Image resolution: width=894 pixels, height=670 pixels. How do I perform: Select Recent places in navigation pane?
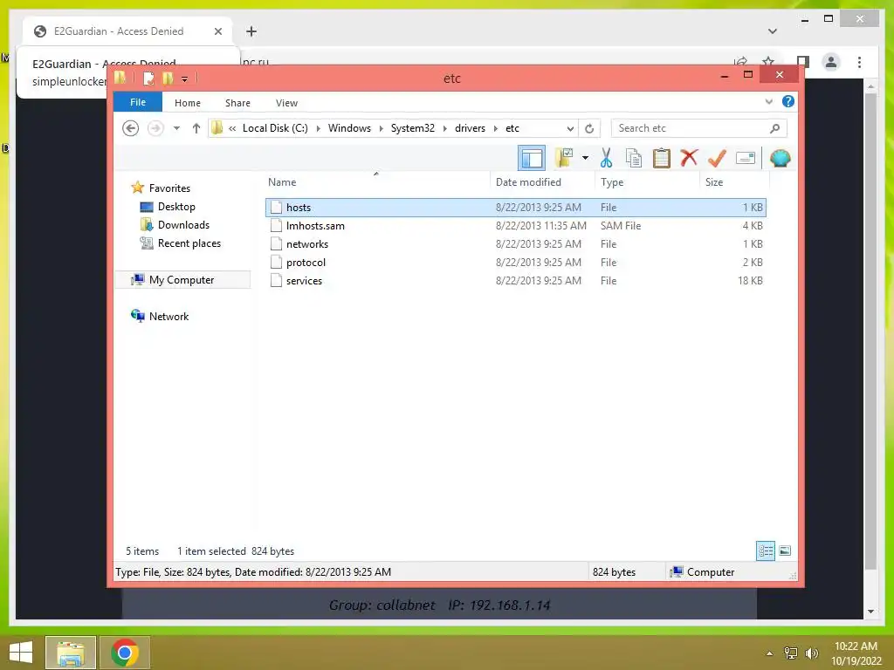[x=189, y=243]
